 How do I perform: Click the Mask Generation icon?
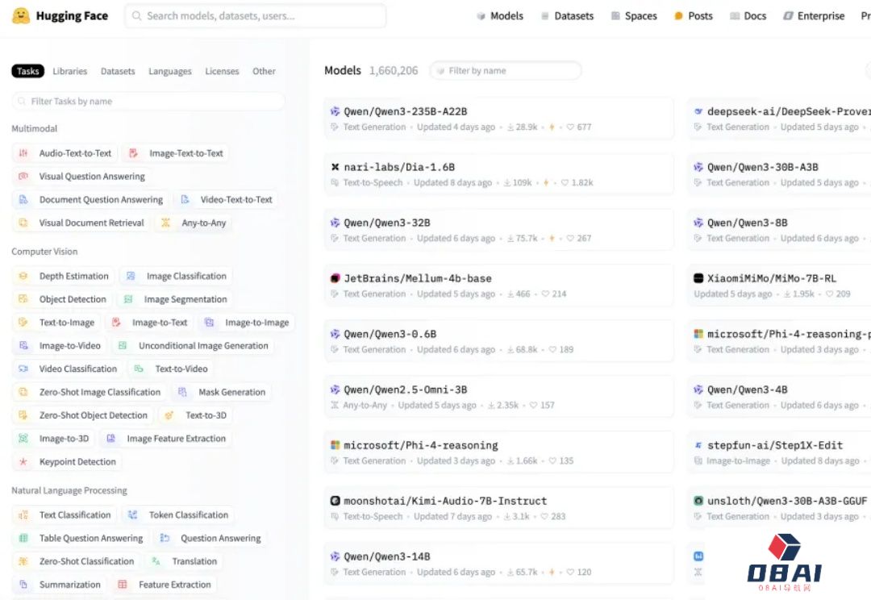(x=182, y=392)
